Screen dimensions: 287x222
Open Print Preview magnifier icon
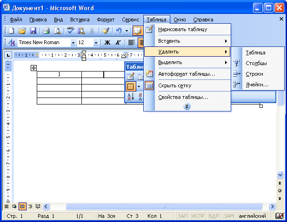pos(57,31)
